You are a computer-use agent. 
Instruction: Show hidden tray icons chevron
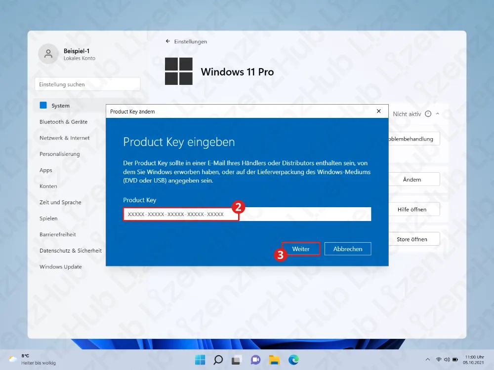427,359
